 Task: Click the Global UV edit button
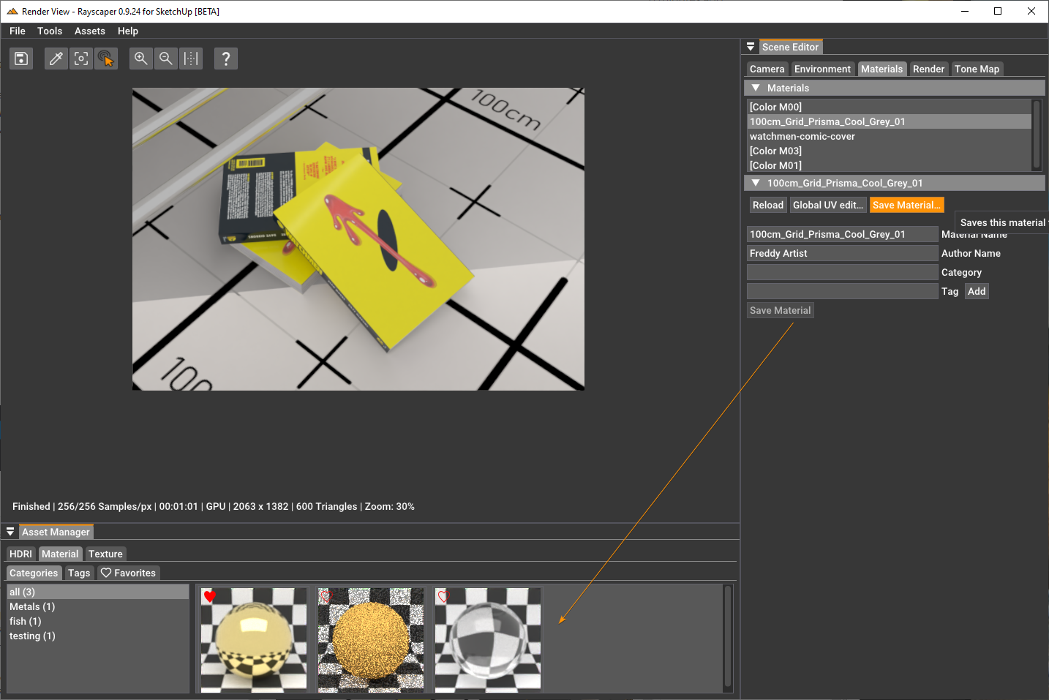[x=828, y=205]
